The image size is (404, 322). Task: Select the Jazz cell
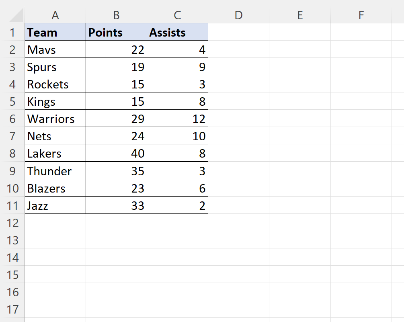(x=55, y=206)
